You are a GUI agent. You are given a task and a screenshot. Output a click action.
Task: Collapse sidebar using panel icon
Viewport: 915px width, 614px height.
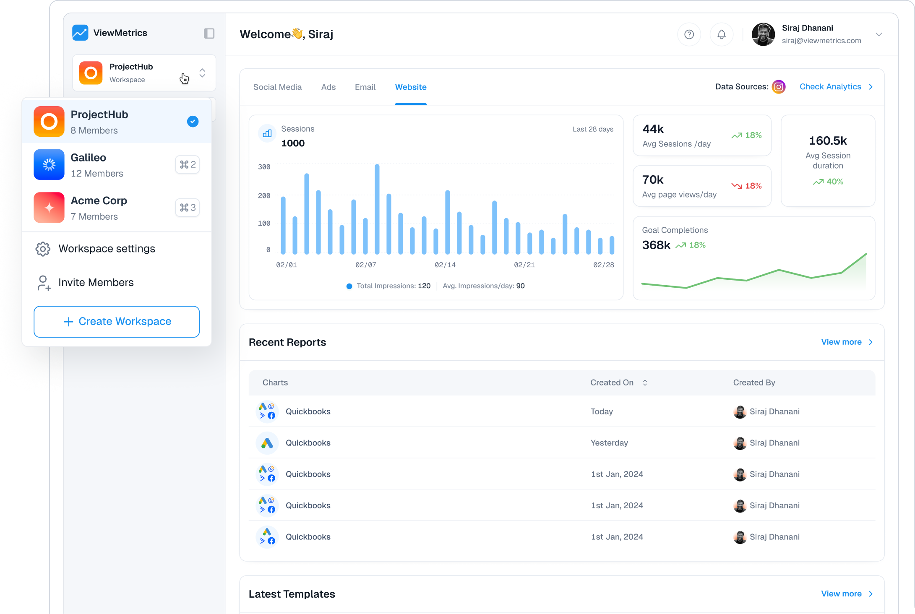209,34
